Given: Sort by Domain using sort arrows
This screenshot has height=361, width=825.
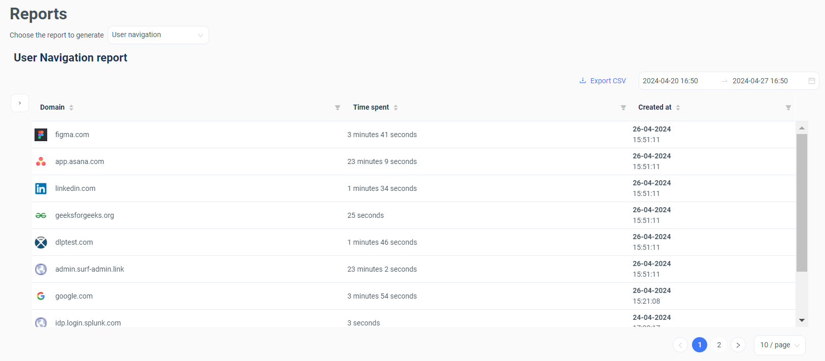Looking at the screenshot, I should click(72, 108).
